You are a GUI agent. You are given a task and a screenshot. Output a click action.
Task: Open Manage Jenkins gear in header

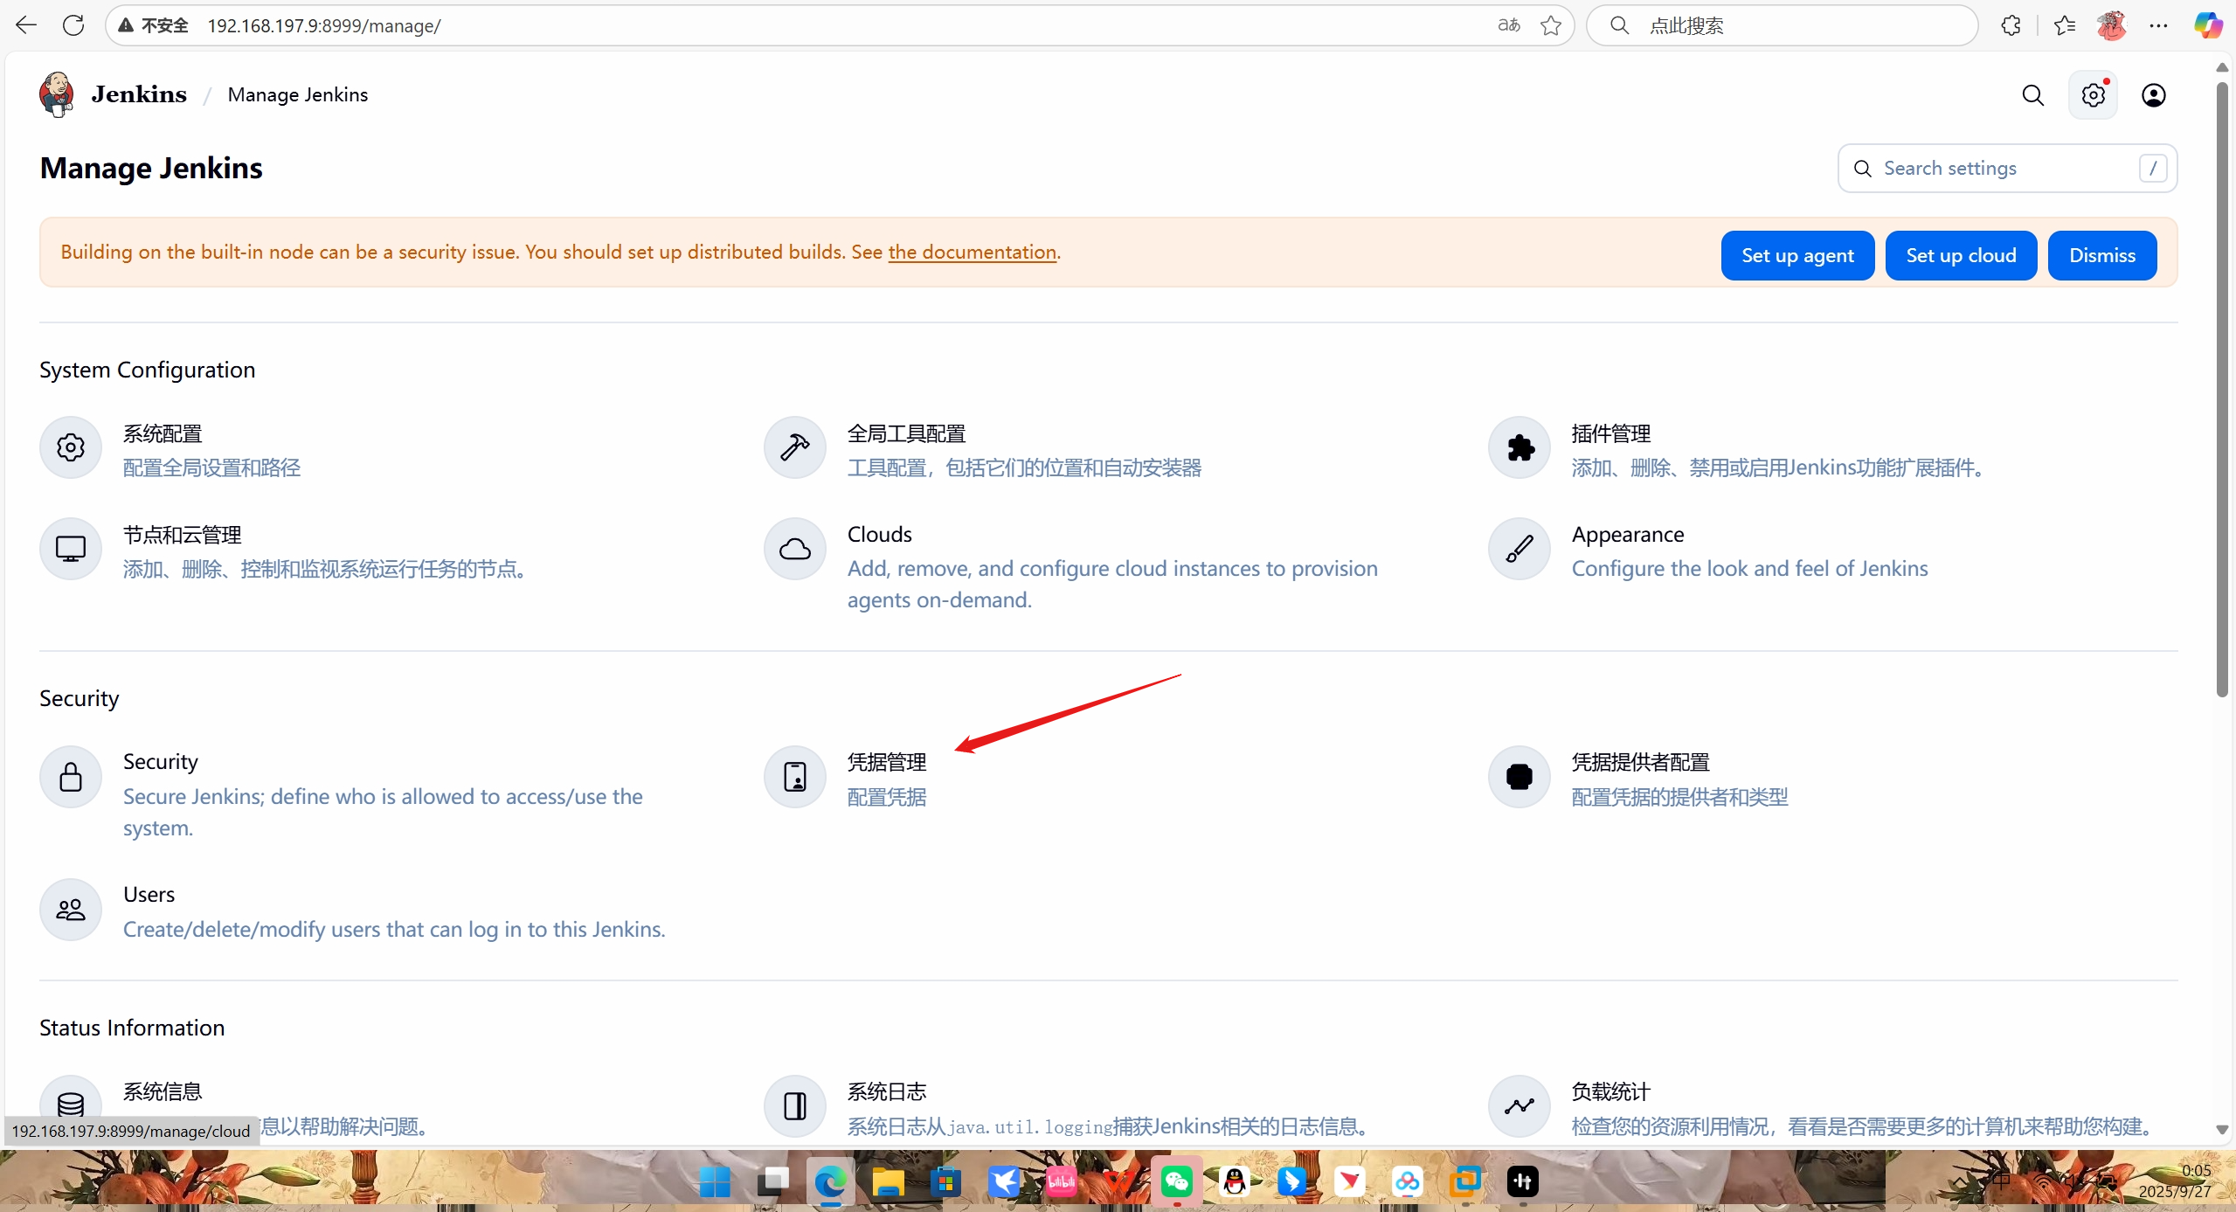2093,95
